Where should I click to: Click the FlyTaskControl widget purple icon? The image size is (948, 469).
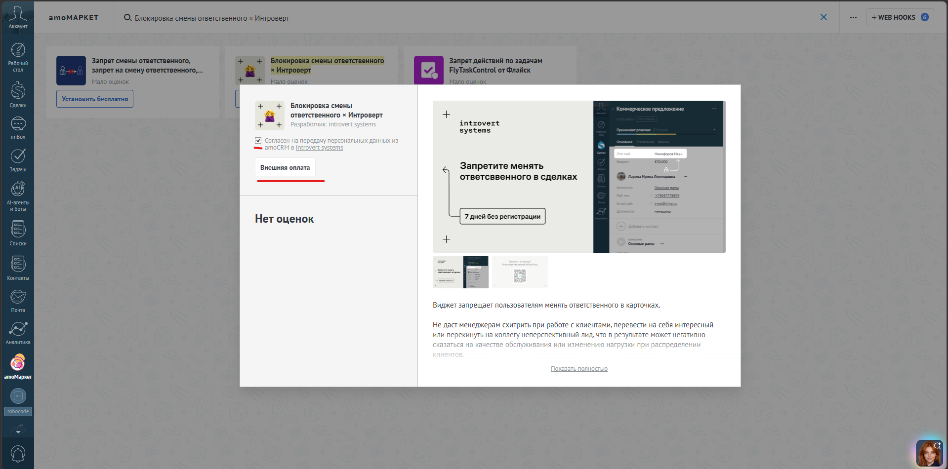click(x=428, y=70)
